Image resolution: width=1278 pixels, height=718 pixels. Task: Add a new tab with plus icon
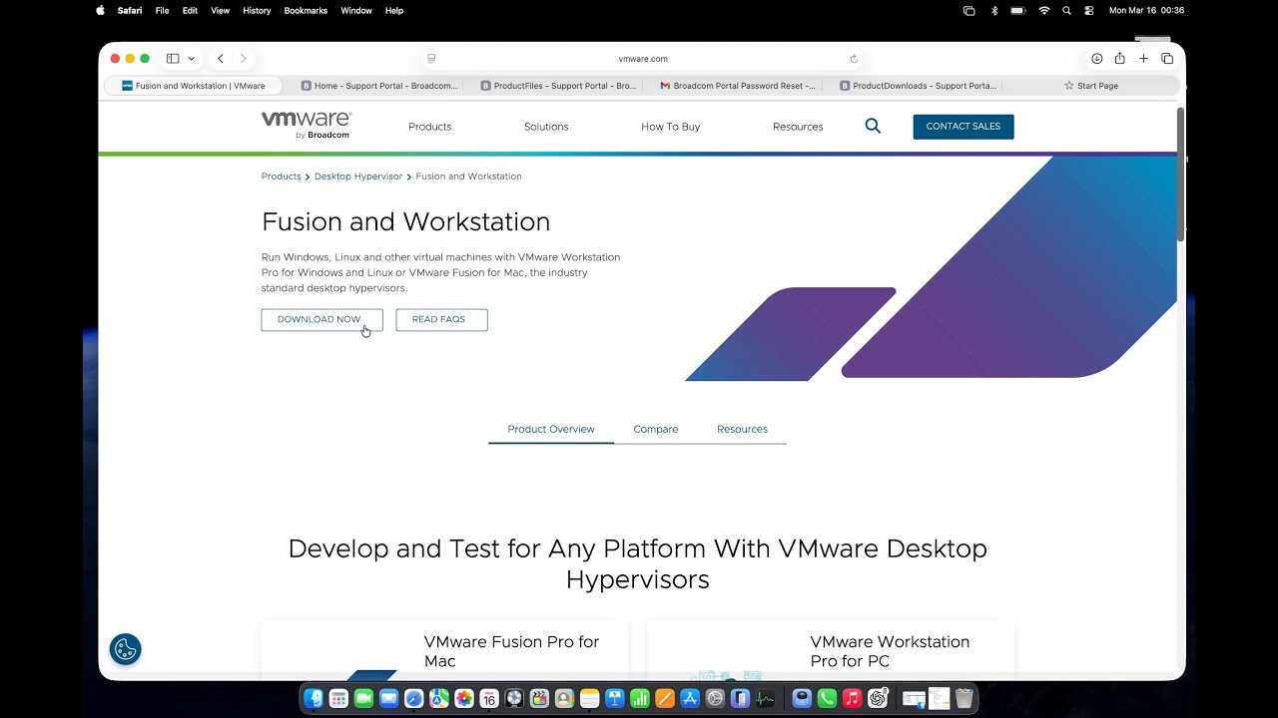tap(1143, 59)
